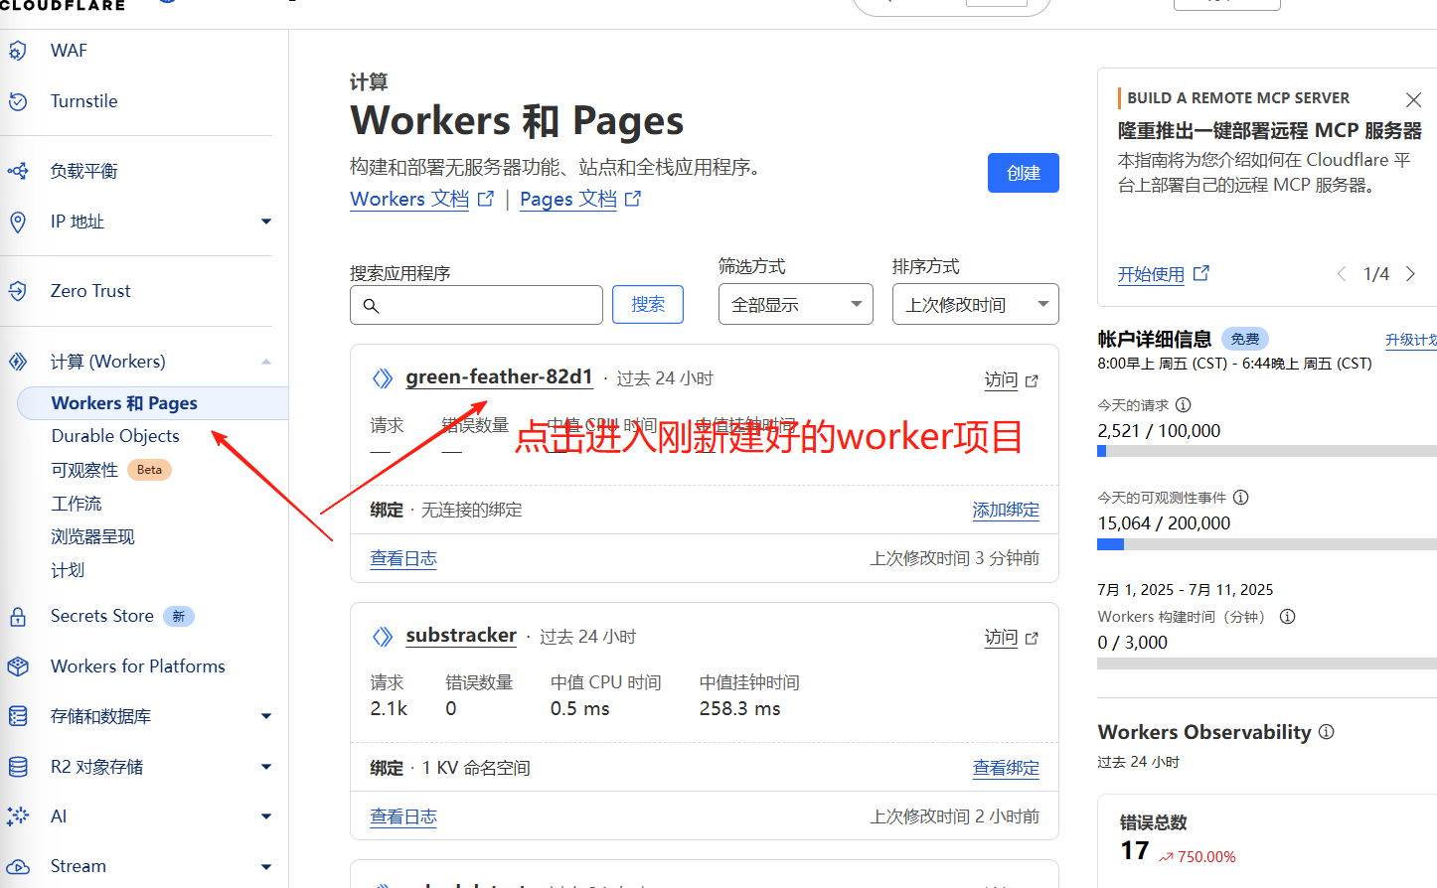Open WAF shield icon in sidebar
The width and height of the screenshot is (1437, 888).
tap(18, 51)
